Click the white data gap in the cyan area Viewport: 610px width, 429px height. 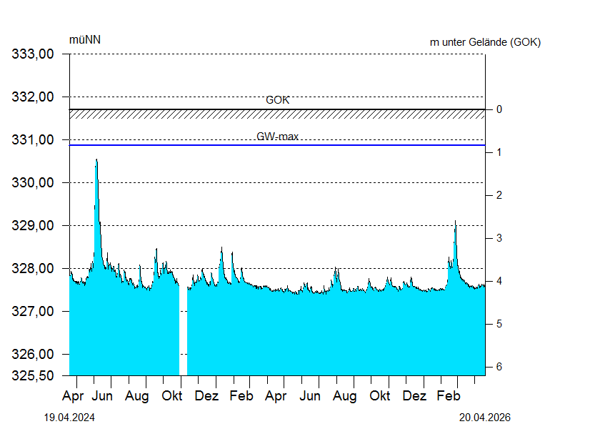pos(183,329)
